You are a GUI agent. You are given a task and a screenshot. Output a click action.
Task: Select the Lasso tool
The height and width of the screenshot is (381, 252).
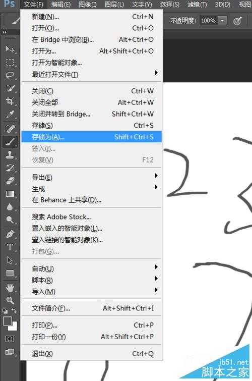(x=10, y=75)
